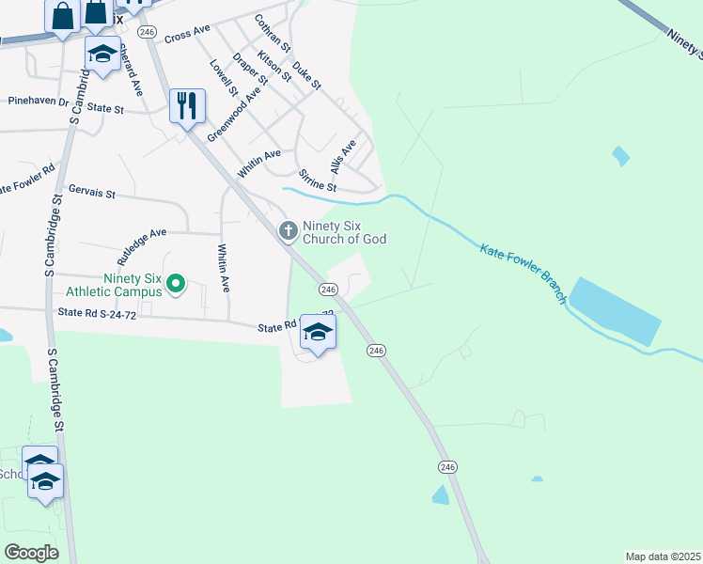Click the Map data ©2025 attribution
703x564 pixels.
point(663,556)
